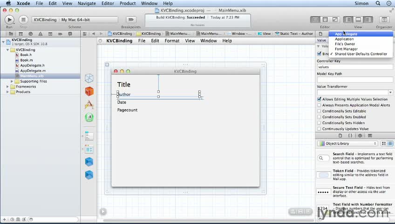Hide the Navigator pane view button
The width and height of the screenshot is (395, 224).
click(x=348, y=20)
